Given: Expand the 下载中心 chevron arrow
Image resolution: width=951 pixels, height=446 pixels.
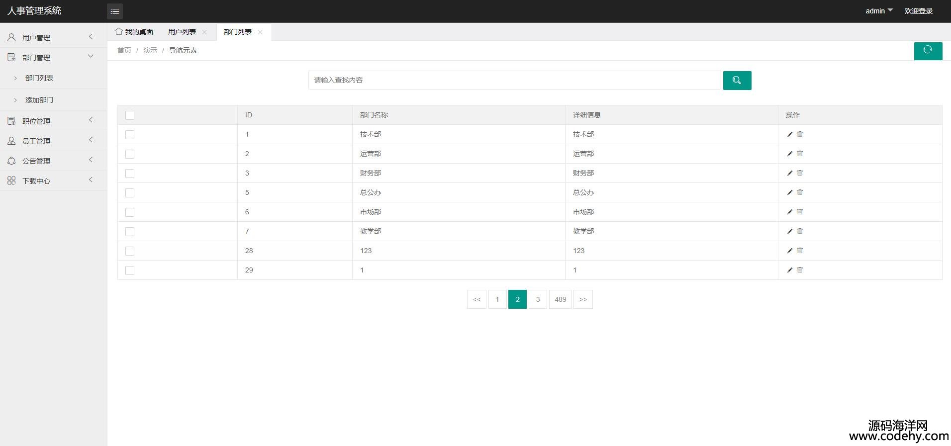Looking at the screenshot, I should pyautogui.click(x=91, y=179).
